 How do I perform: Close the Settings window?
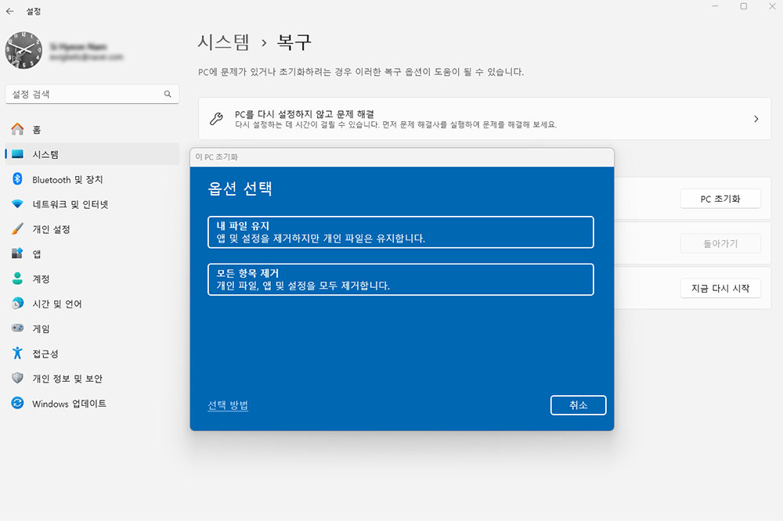[772, 6]
